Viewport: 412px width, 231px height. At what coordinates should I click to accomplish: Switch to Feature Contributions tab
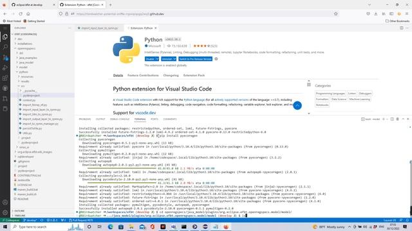pyautogui.click(x=143, y=76)
